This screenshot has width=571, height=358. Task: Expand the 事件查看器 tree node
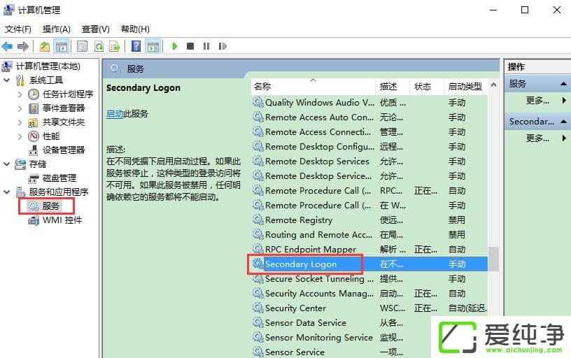[x=20, y=108]
